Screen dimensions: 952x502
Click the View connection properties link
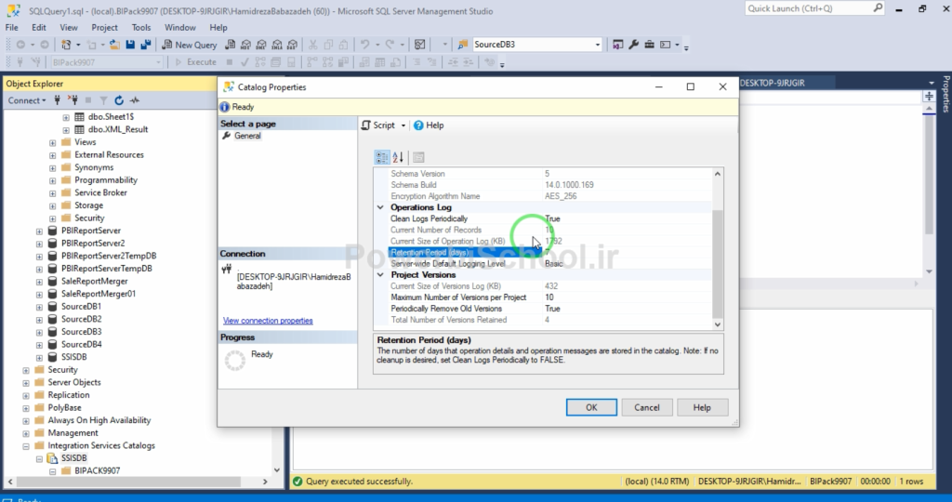268,321
